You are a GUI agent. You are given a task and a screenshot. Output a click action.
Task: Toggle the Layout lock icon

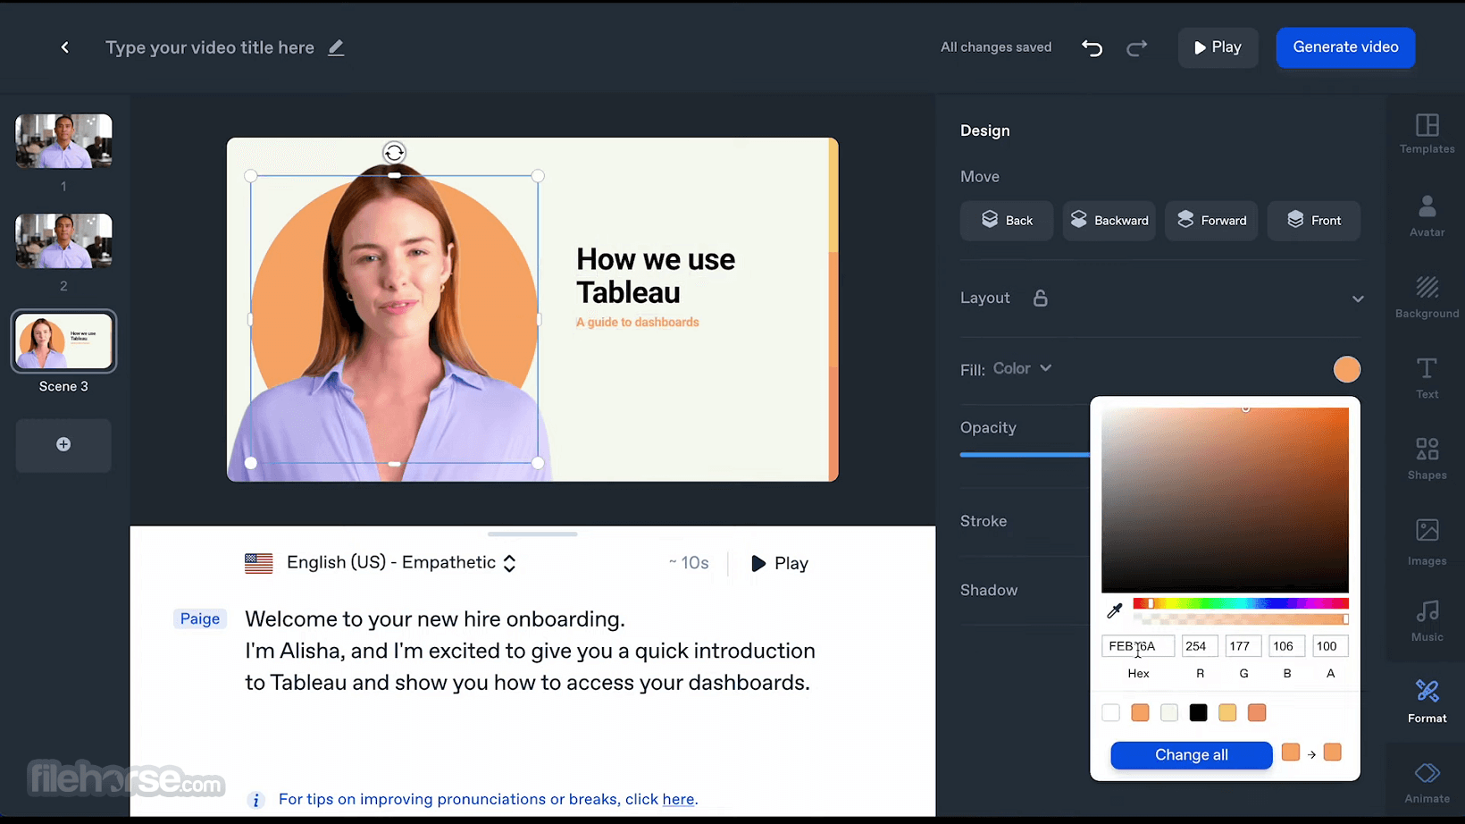[1040, 298]
